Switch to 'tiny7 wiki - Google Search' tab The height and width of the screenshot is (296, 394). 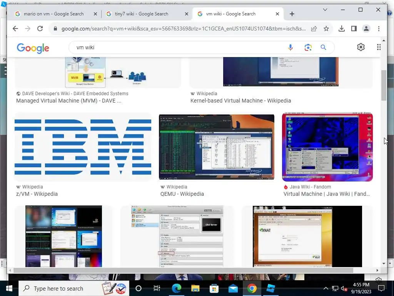pos(142,14)
